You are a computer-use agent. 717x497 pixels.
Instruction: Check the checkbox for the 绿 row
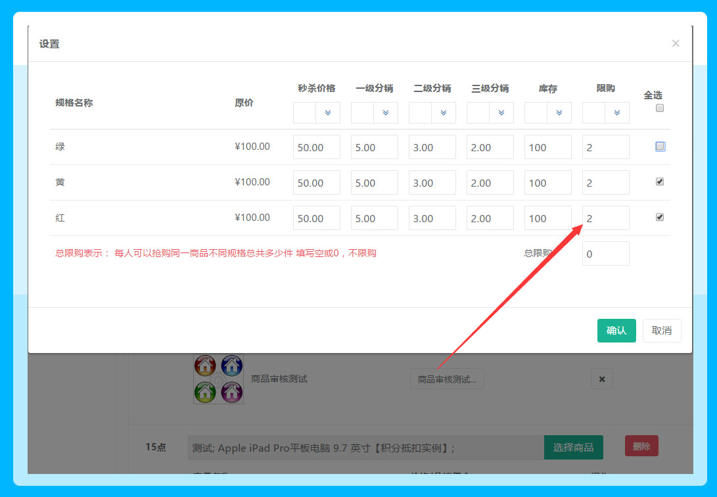(660, 147)
